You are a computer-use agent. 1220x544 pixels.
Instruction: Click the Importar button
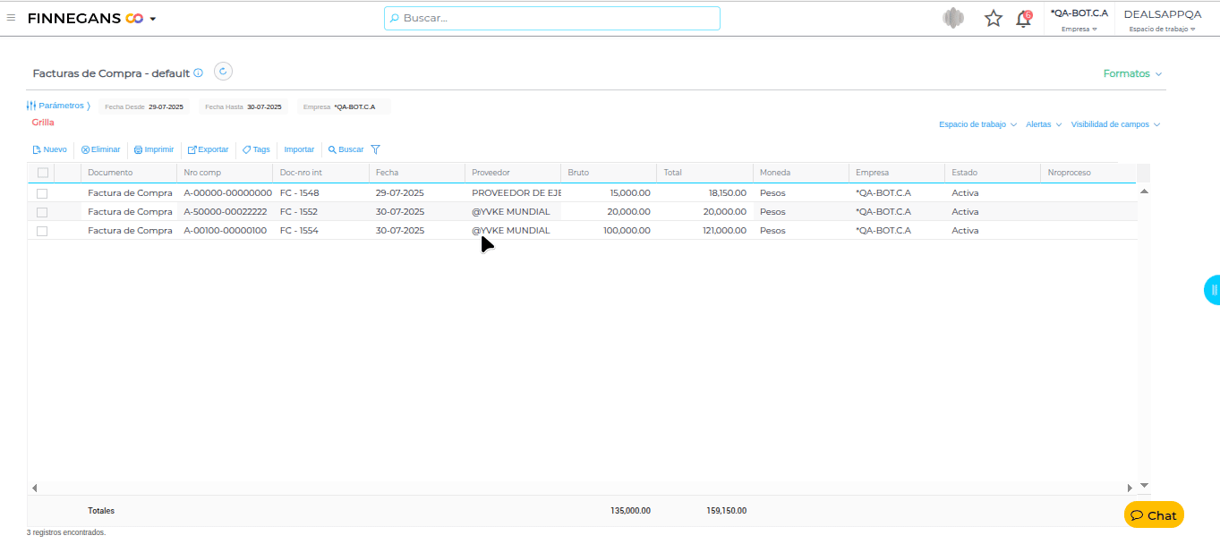click(299, 149)
